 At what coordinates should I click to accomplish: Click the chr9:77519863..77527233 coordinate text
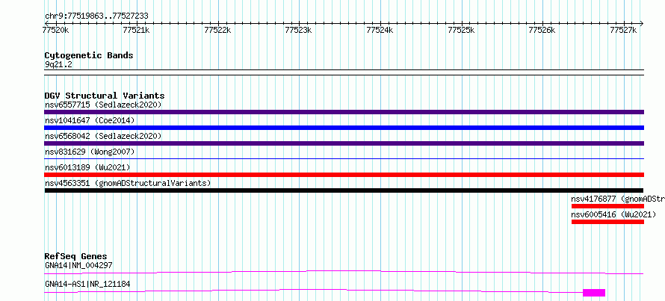[96, 16]
